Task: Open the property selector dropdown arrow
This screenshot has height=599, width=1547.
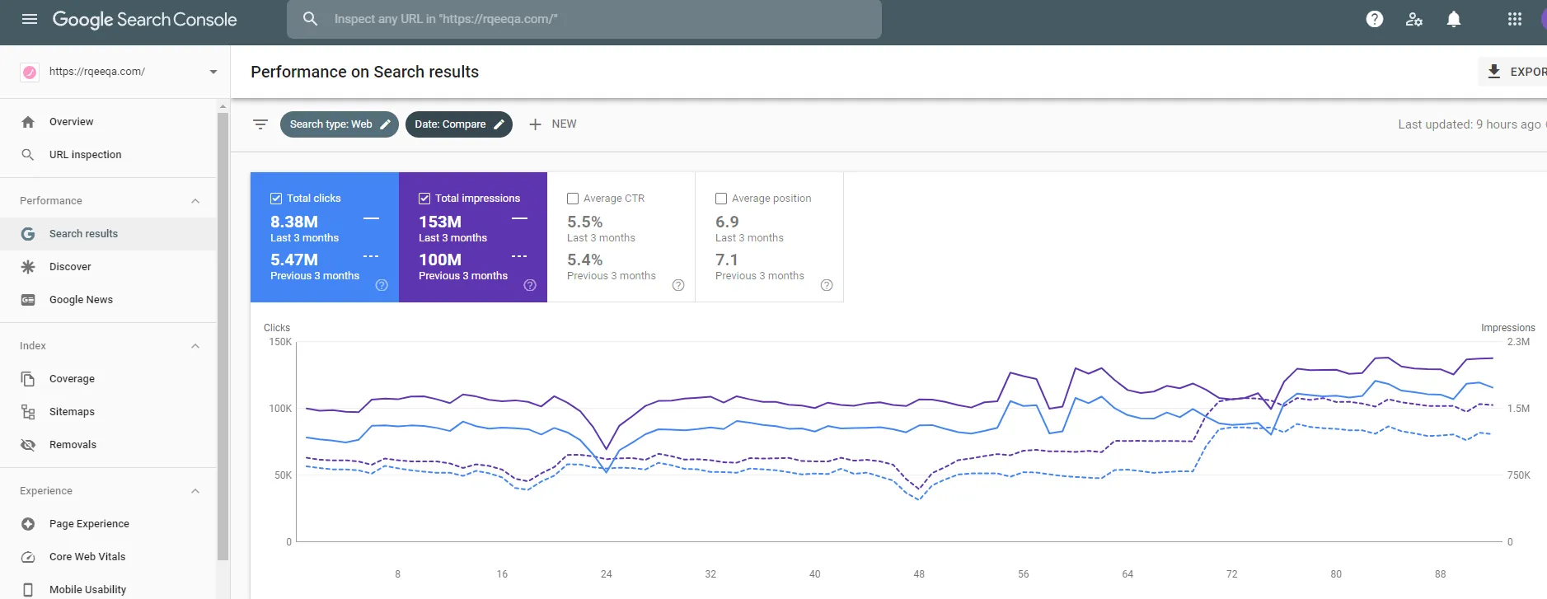Action: tap(213, 72)
